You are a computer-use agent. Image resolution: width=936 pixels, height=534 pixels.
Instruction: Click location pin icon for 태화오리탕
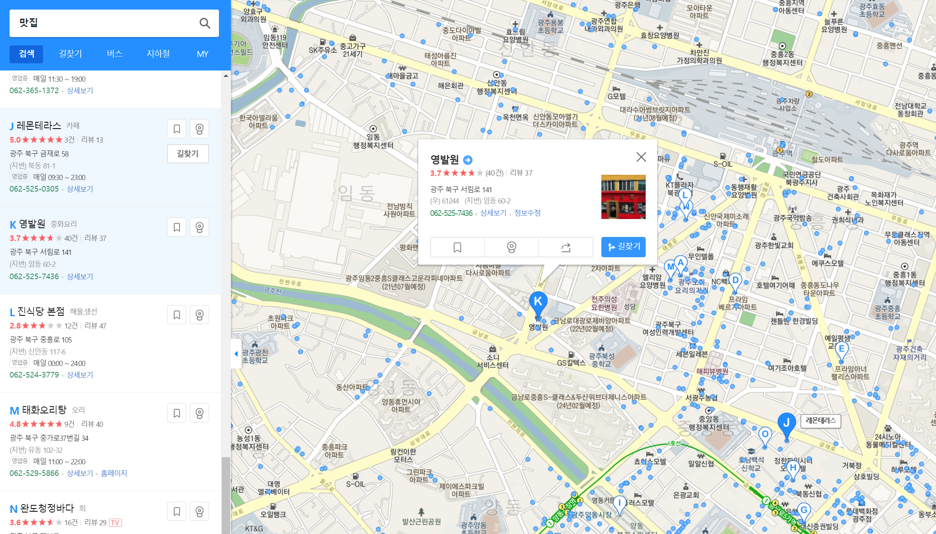click(199, 413)
